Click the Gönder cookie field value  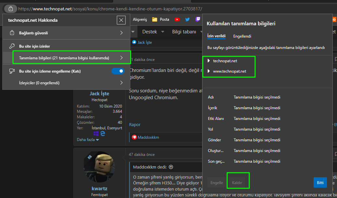[257, 140]
